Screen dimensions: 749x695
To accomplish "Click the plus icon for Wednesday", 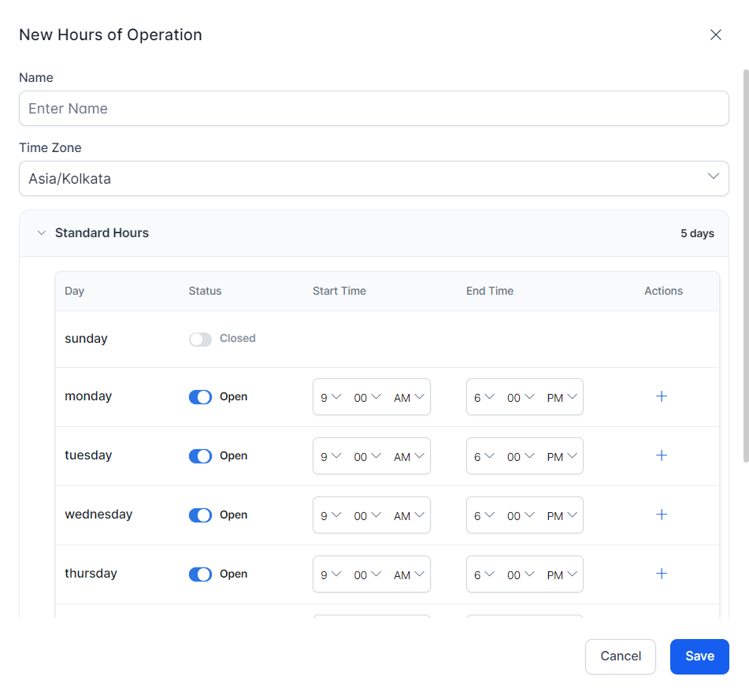I will tap(662, 515).
